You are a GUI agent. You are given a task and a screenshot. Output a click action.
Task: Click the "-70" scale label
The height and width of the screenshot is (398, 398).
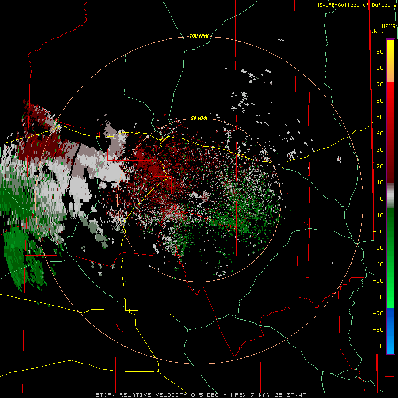pos(378,313)
